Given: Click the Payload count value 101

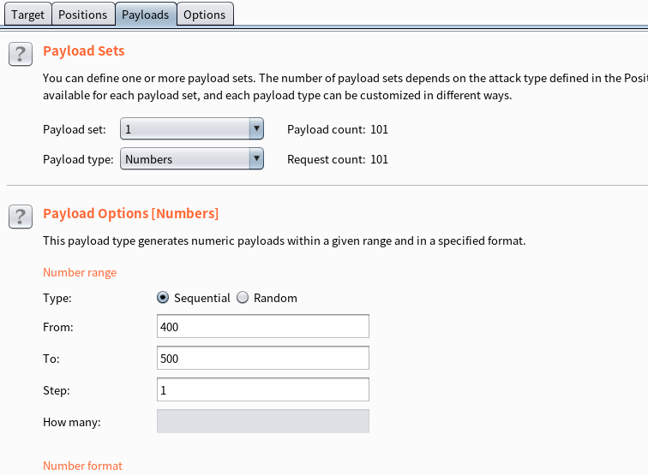Looking at the screenshot, I should point(379,129).
